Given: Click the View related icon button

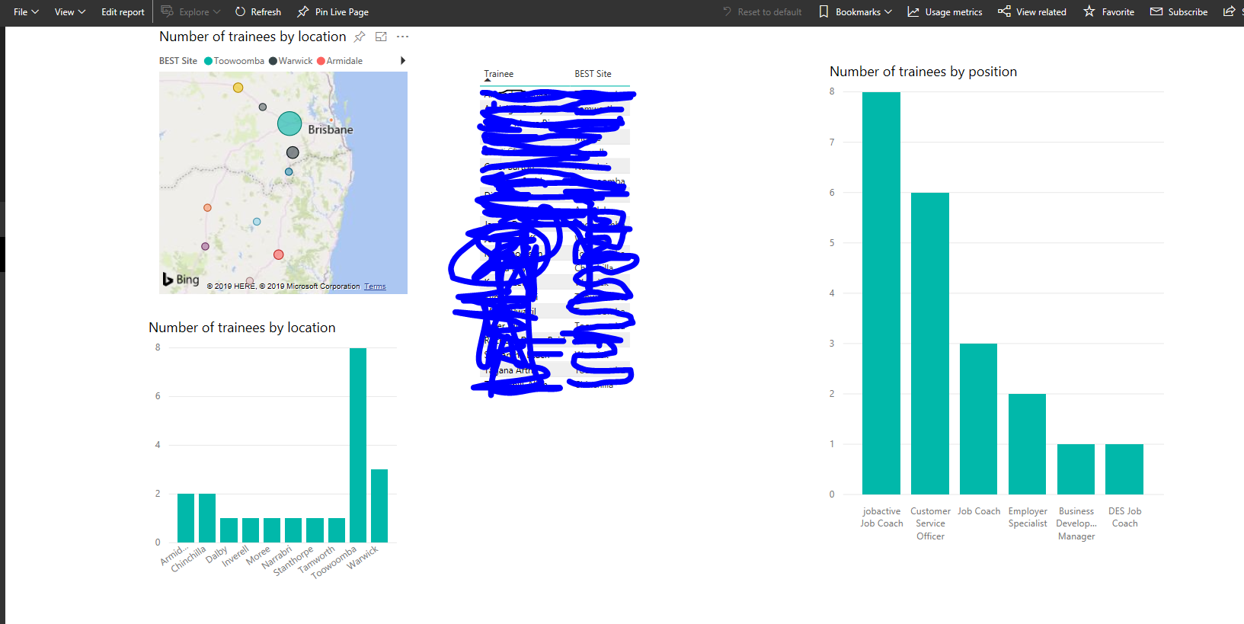Looking at the screenshot, I should 1032,12.
